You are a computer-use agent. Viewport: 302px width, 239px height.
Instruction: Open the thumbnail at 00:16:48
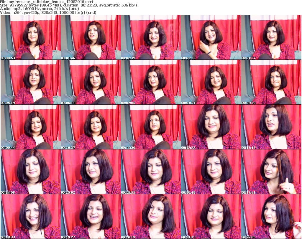pyautogui.click(x=211, y=172)
